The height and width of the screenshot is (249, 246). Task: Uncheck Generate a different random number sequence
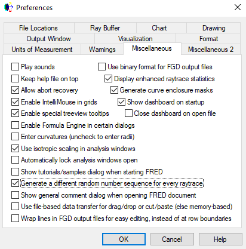point(15,183)
